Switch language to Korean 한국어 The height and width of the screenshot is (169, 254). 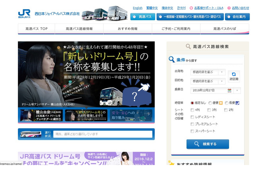coord(181,8)
